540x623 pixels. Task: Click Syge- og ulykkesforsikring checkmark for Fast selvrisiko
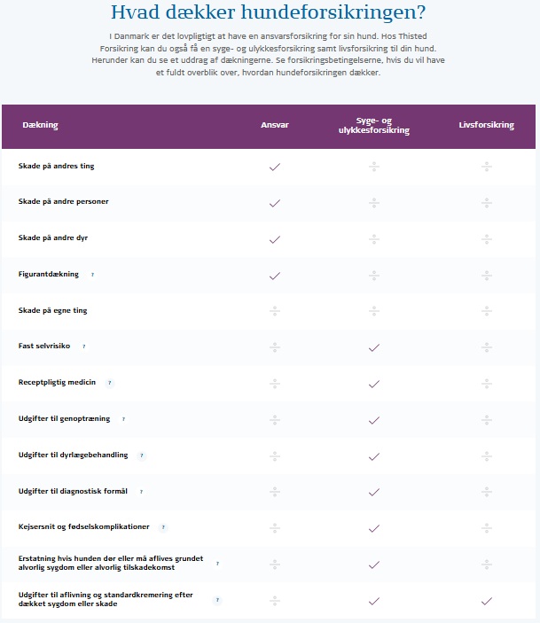374,347
